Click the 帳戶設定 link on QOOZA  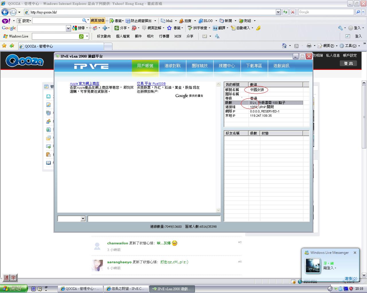click(x=350, y=56)
